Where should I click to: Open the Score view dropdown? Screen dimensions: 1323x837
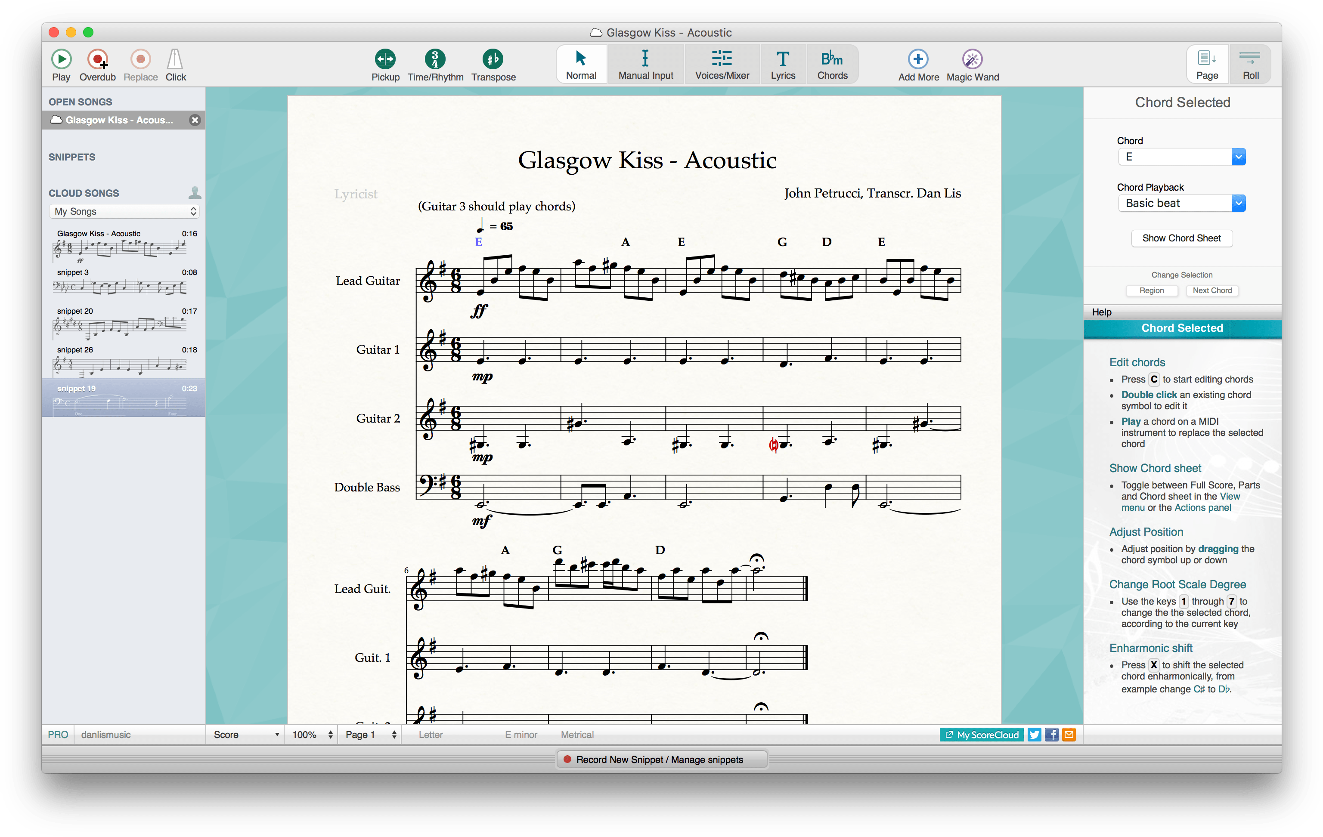point(245,735)
